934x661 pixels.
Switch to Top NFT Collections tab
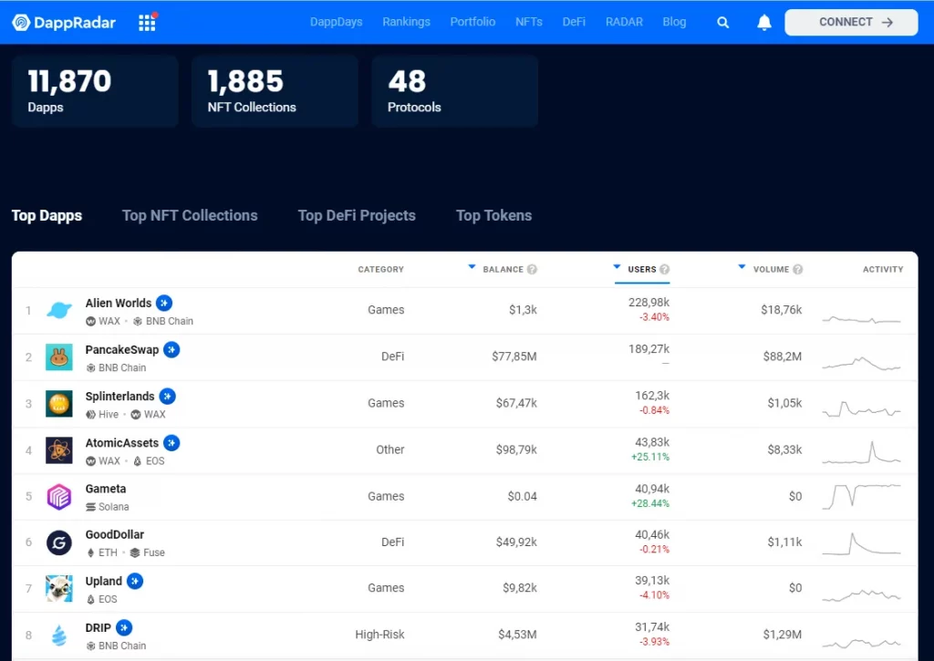click(x=190, y=215)
